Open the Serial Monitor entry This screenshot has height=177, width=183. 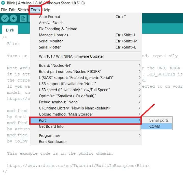pyautogui.click(x=86, y=41)
